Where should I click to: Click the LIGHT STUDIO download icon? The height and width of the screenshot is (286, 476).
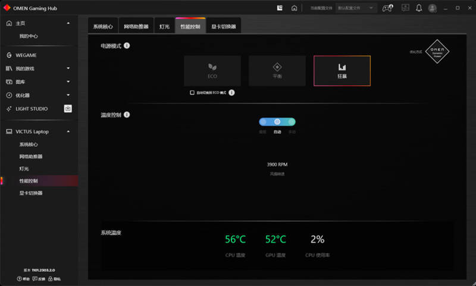tap(68, 109)
